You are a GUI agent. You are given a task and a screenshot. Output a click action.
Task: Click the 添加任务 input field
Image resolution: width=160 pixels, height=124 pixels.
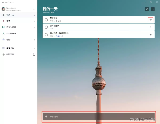[x=99, y=116]
